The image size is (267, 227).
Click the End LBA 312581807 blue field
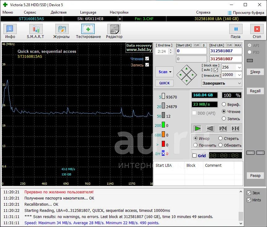(226, 51)
